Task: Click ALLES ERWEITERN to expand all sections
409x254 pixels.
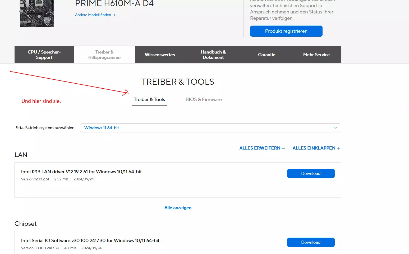Action: (x=262, y=148)
